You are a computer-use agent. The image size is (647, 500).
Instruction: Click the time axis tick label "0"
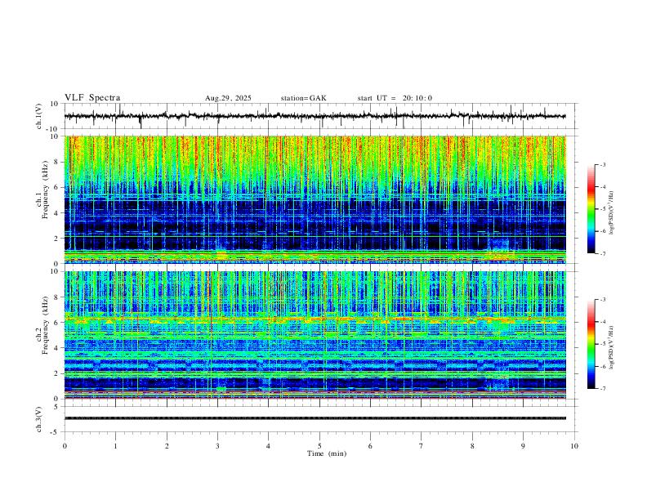coord(65,446)
